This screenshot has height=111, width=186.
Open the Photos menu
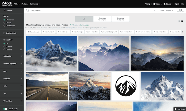pos(25,4)
